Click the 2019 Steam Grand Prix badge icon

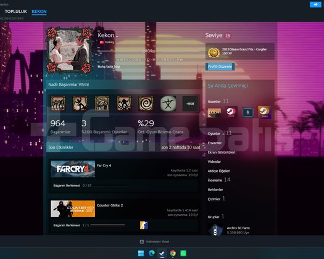(214, 52)
